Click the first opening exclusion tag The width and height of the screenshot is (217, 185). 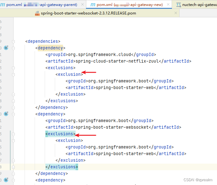pyautogui.click(x=69, y=74)
